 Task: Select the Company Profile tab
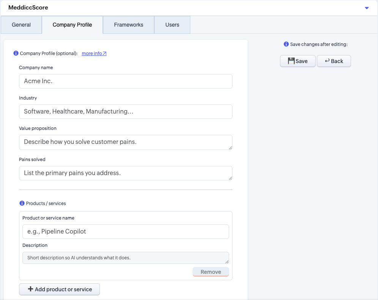tap(72, 25)
